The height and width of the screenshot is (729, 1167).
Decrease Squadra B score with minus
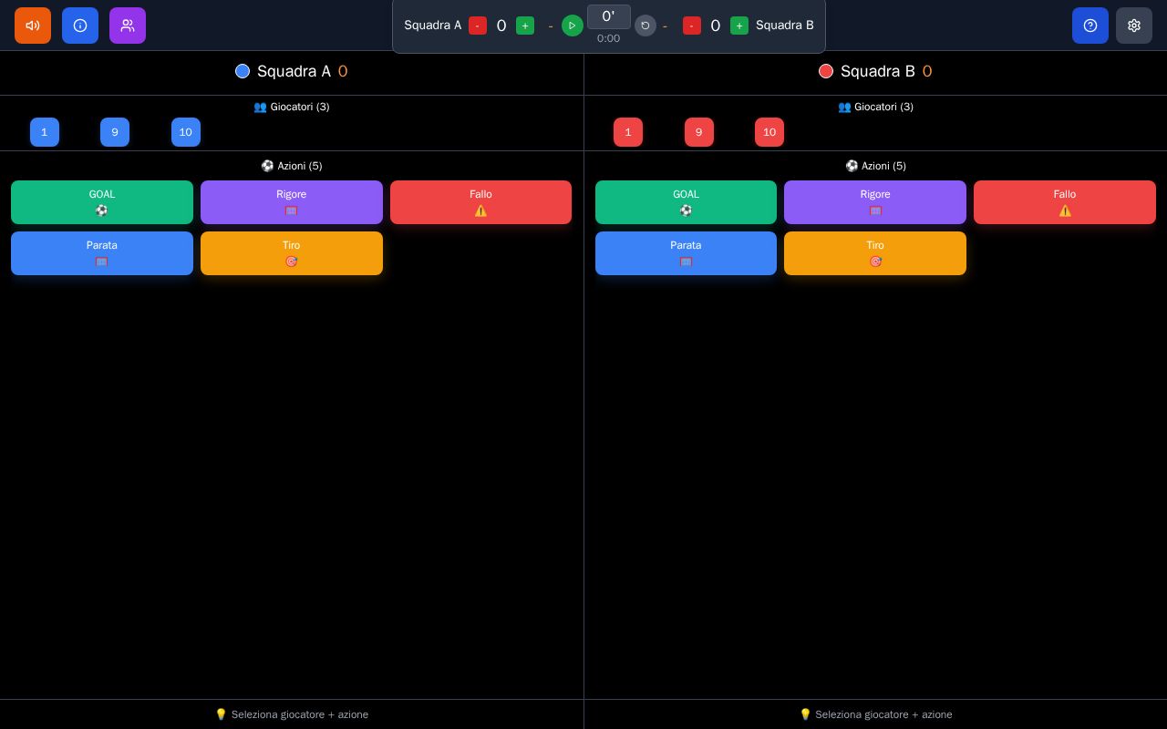tap(692, 26)
